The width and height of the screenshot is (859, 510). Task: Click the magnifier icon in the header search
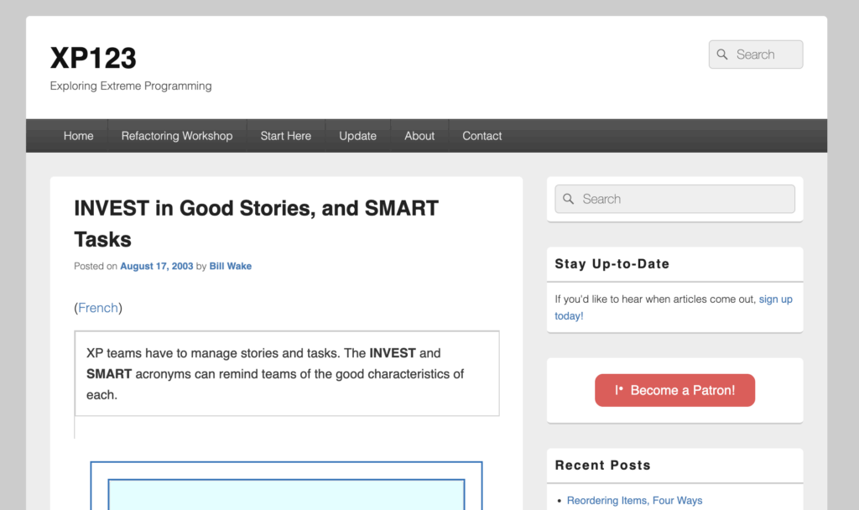tap(722, 55)
